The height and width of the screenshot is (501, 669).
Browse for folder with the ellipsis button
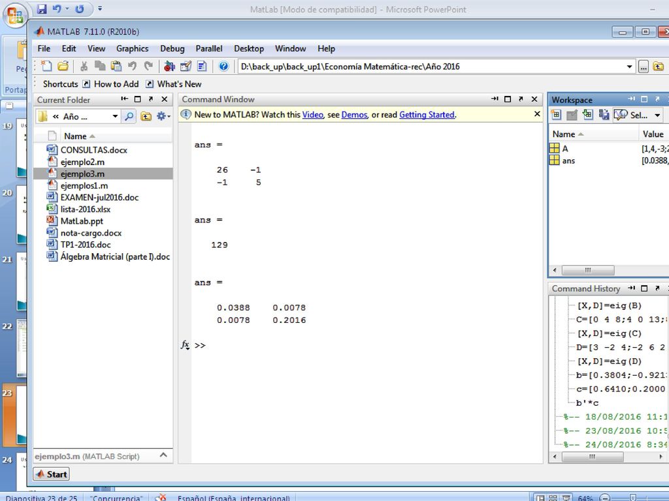pos(643,67)
